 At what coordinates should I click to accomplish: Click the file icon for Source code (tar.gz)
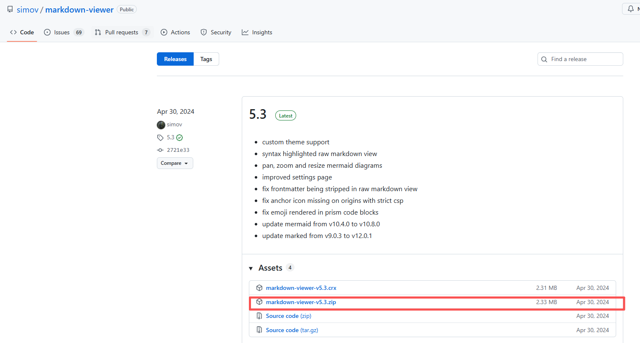tap(259, 330)
